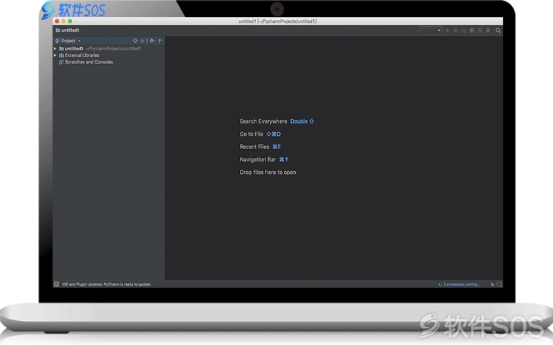Click the concurrency diagram icon before Stop

pyautogui.click(x=480, y=30)
